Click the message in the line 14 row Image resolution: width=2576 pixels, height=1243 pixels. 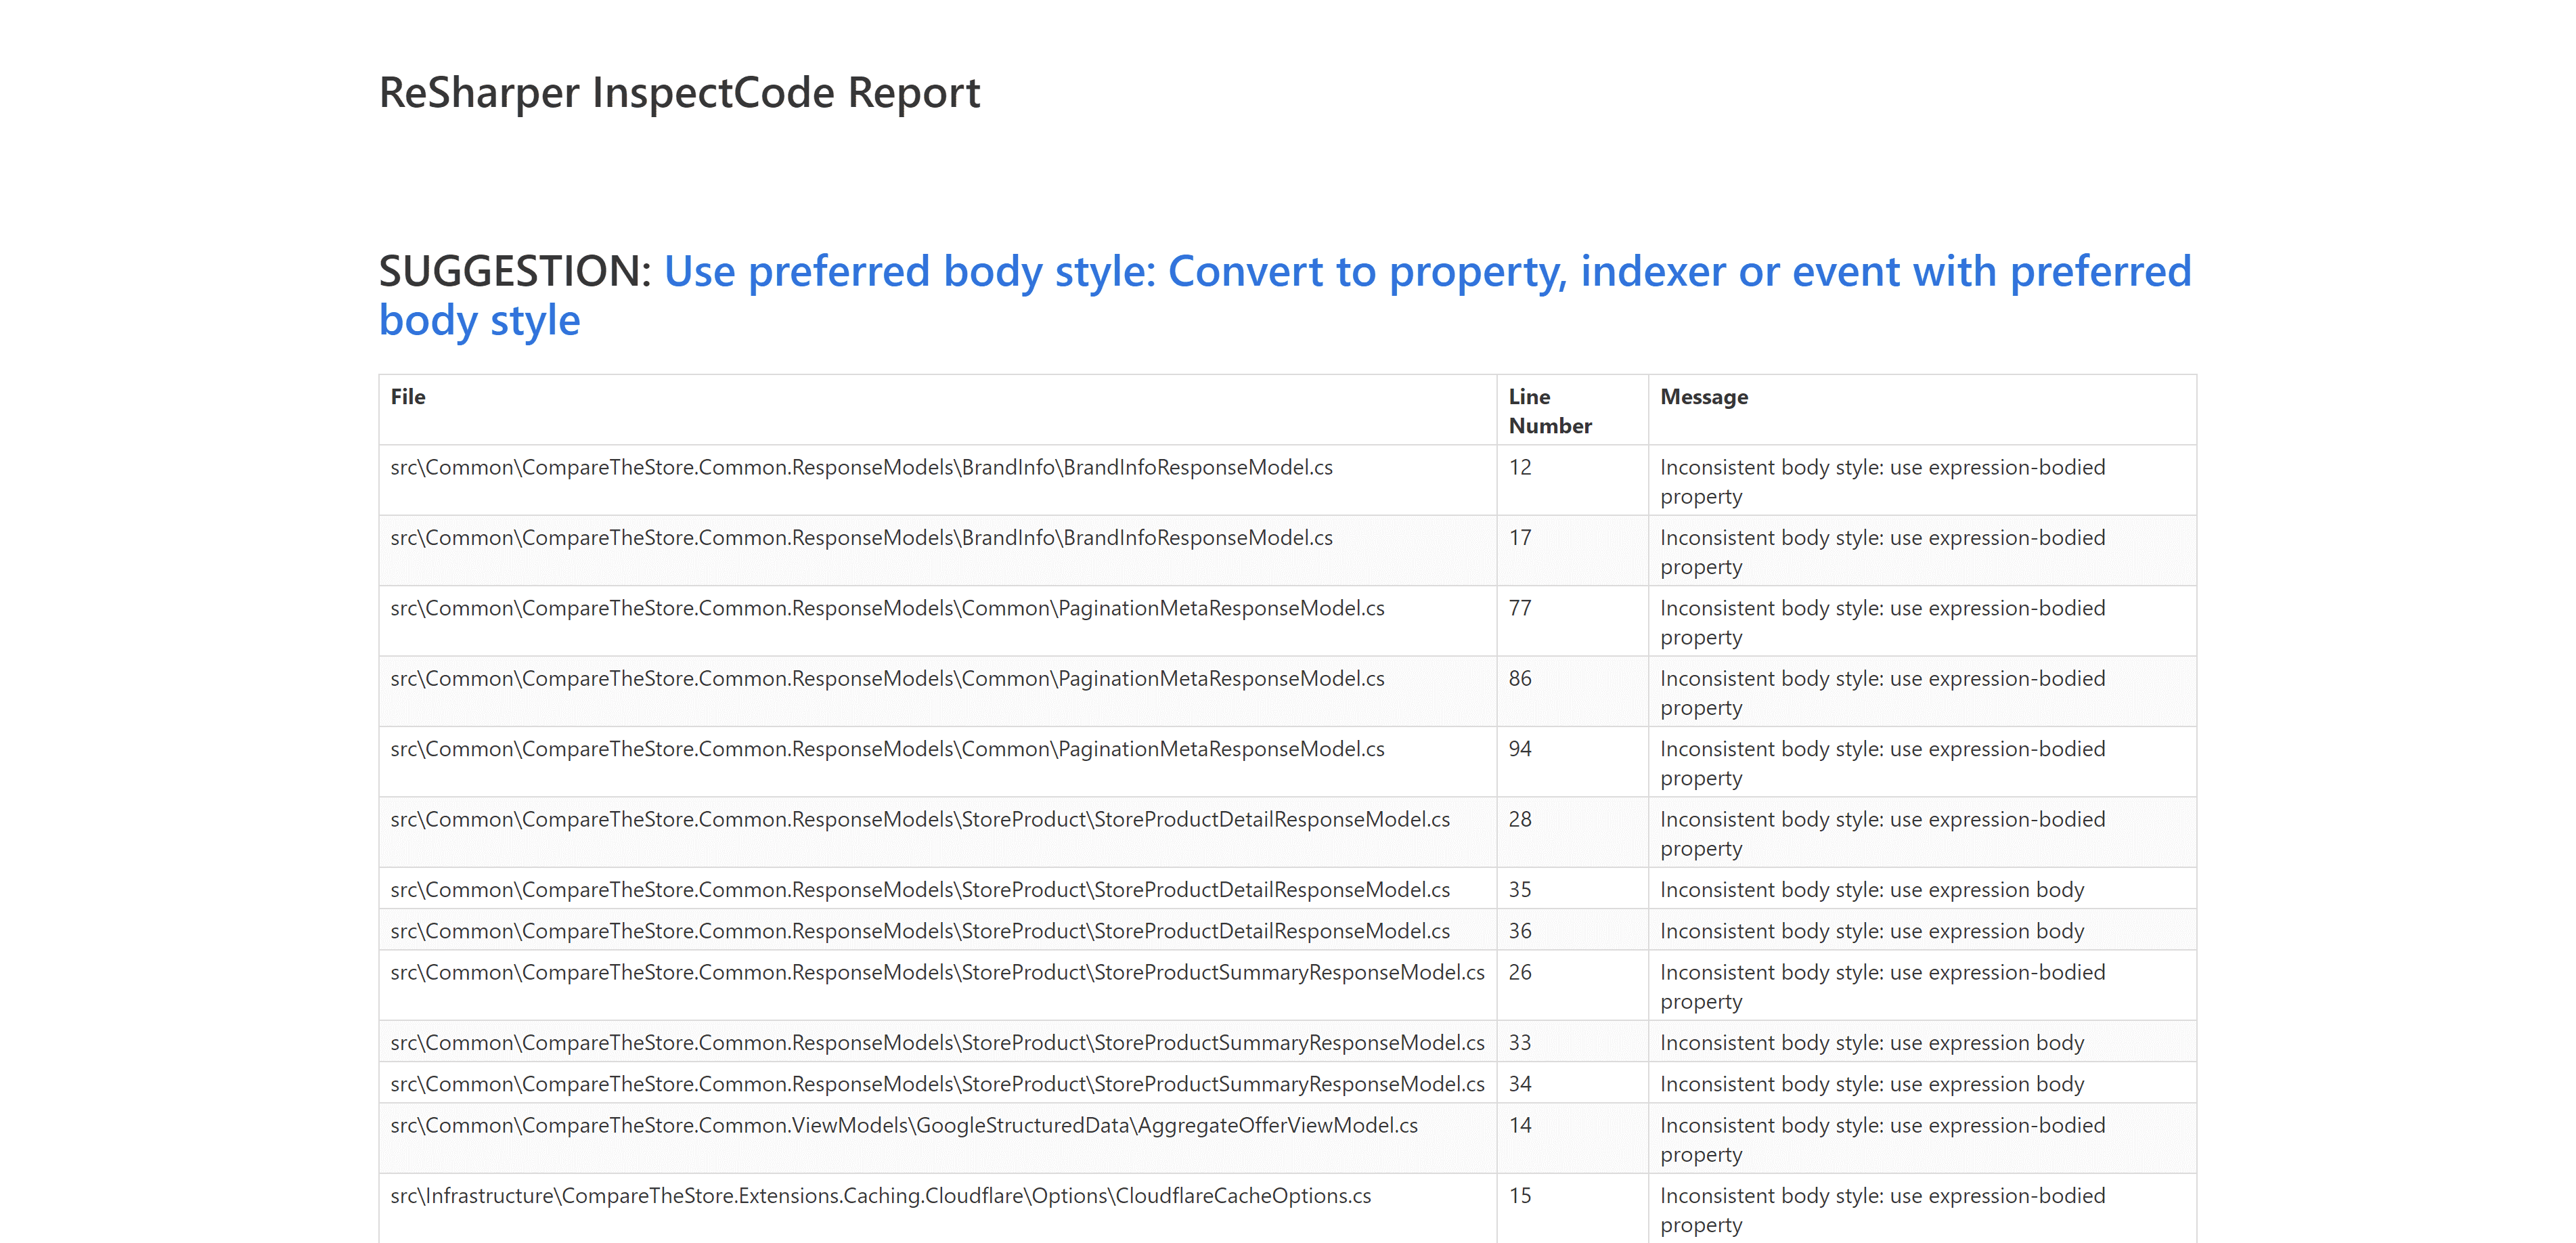point(1882,1139)
